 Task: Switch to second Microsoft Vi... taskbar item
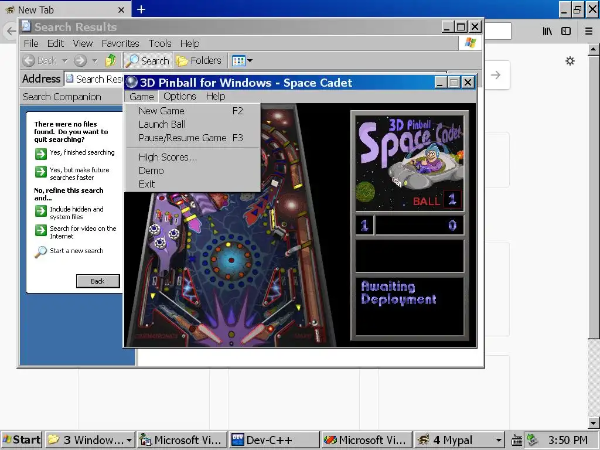[x=367, y=440]
